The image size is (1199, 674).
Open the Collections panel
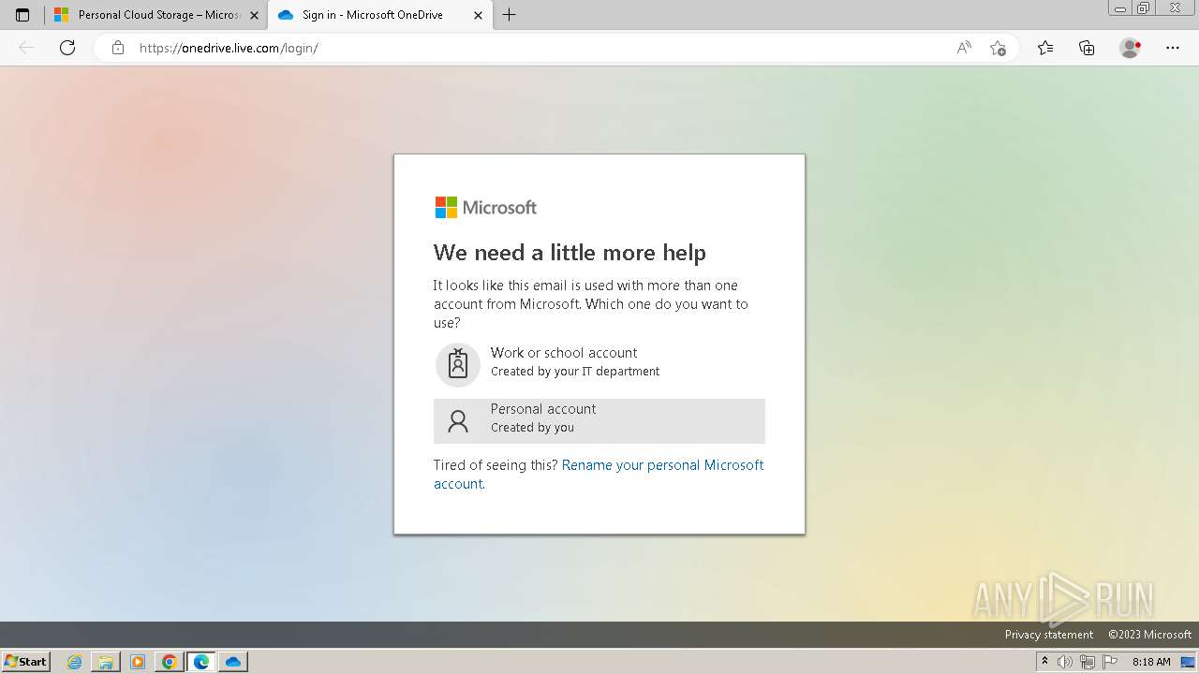tap(1087, 48)
